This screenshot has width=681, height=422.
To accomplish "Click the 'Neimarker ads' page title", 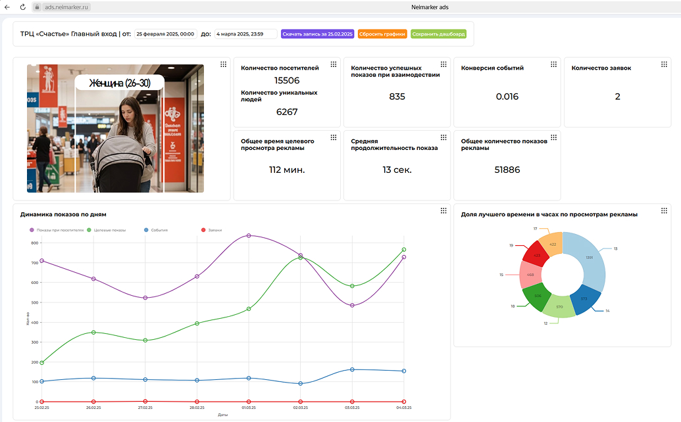I will (430, 7).
